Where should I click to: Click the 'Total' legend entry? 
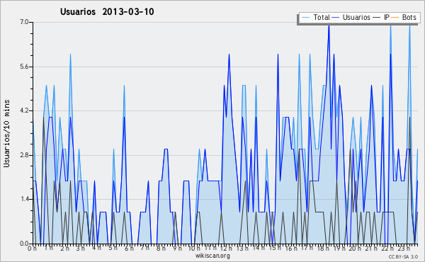[x=322, y=17]
